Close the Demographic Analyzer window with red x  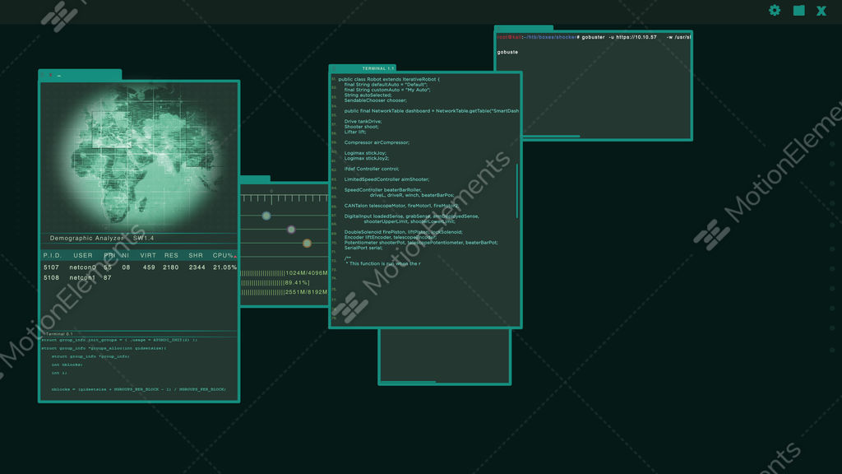pos(50,75)
